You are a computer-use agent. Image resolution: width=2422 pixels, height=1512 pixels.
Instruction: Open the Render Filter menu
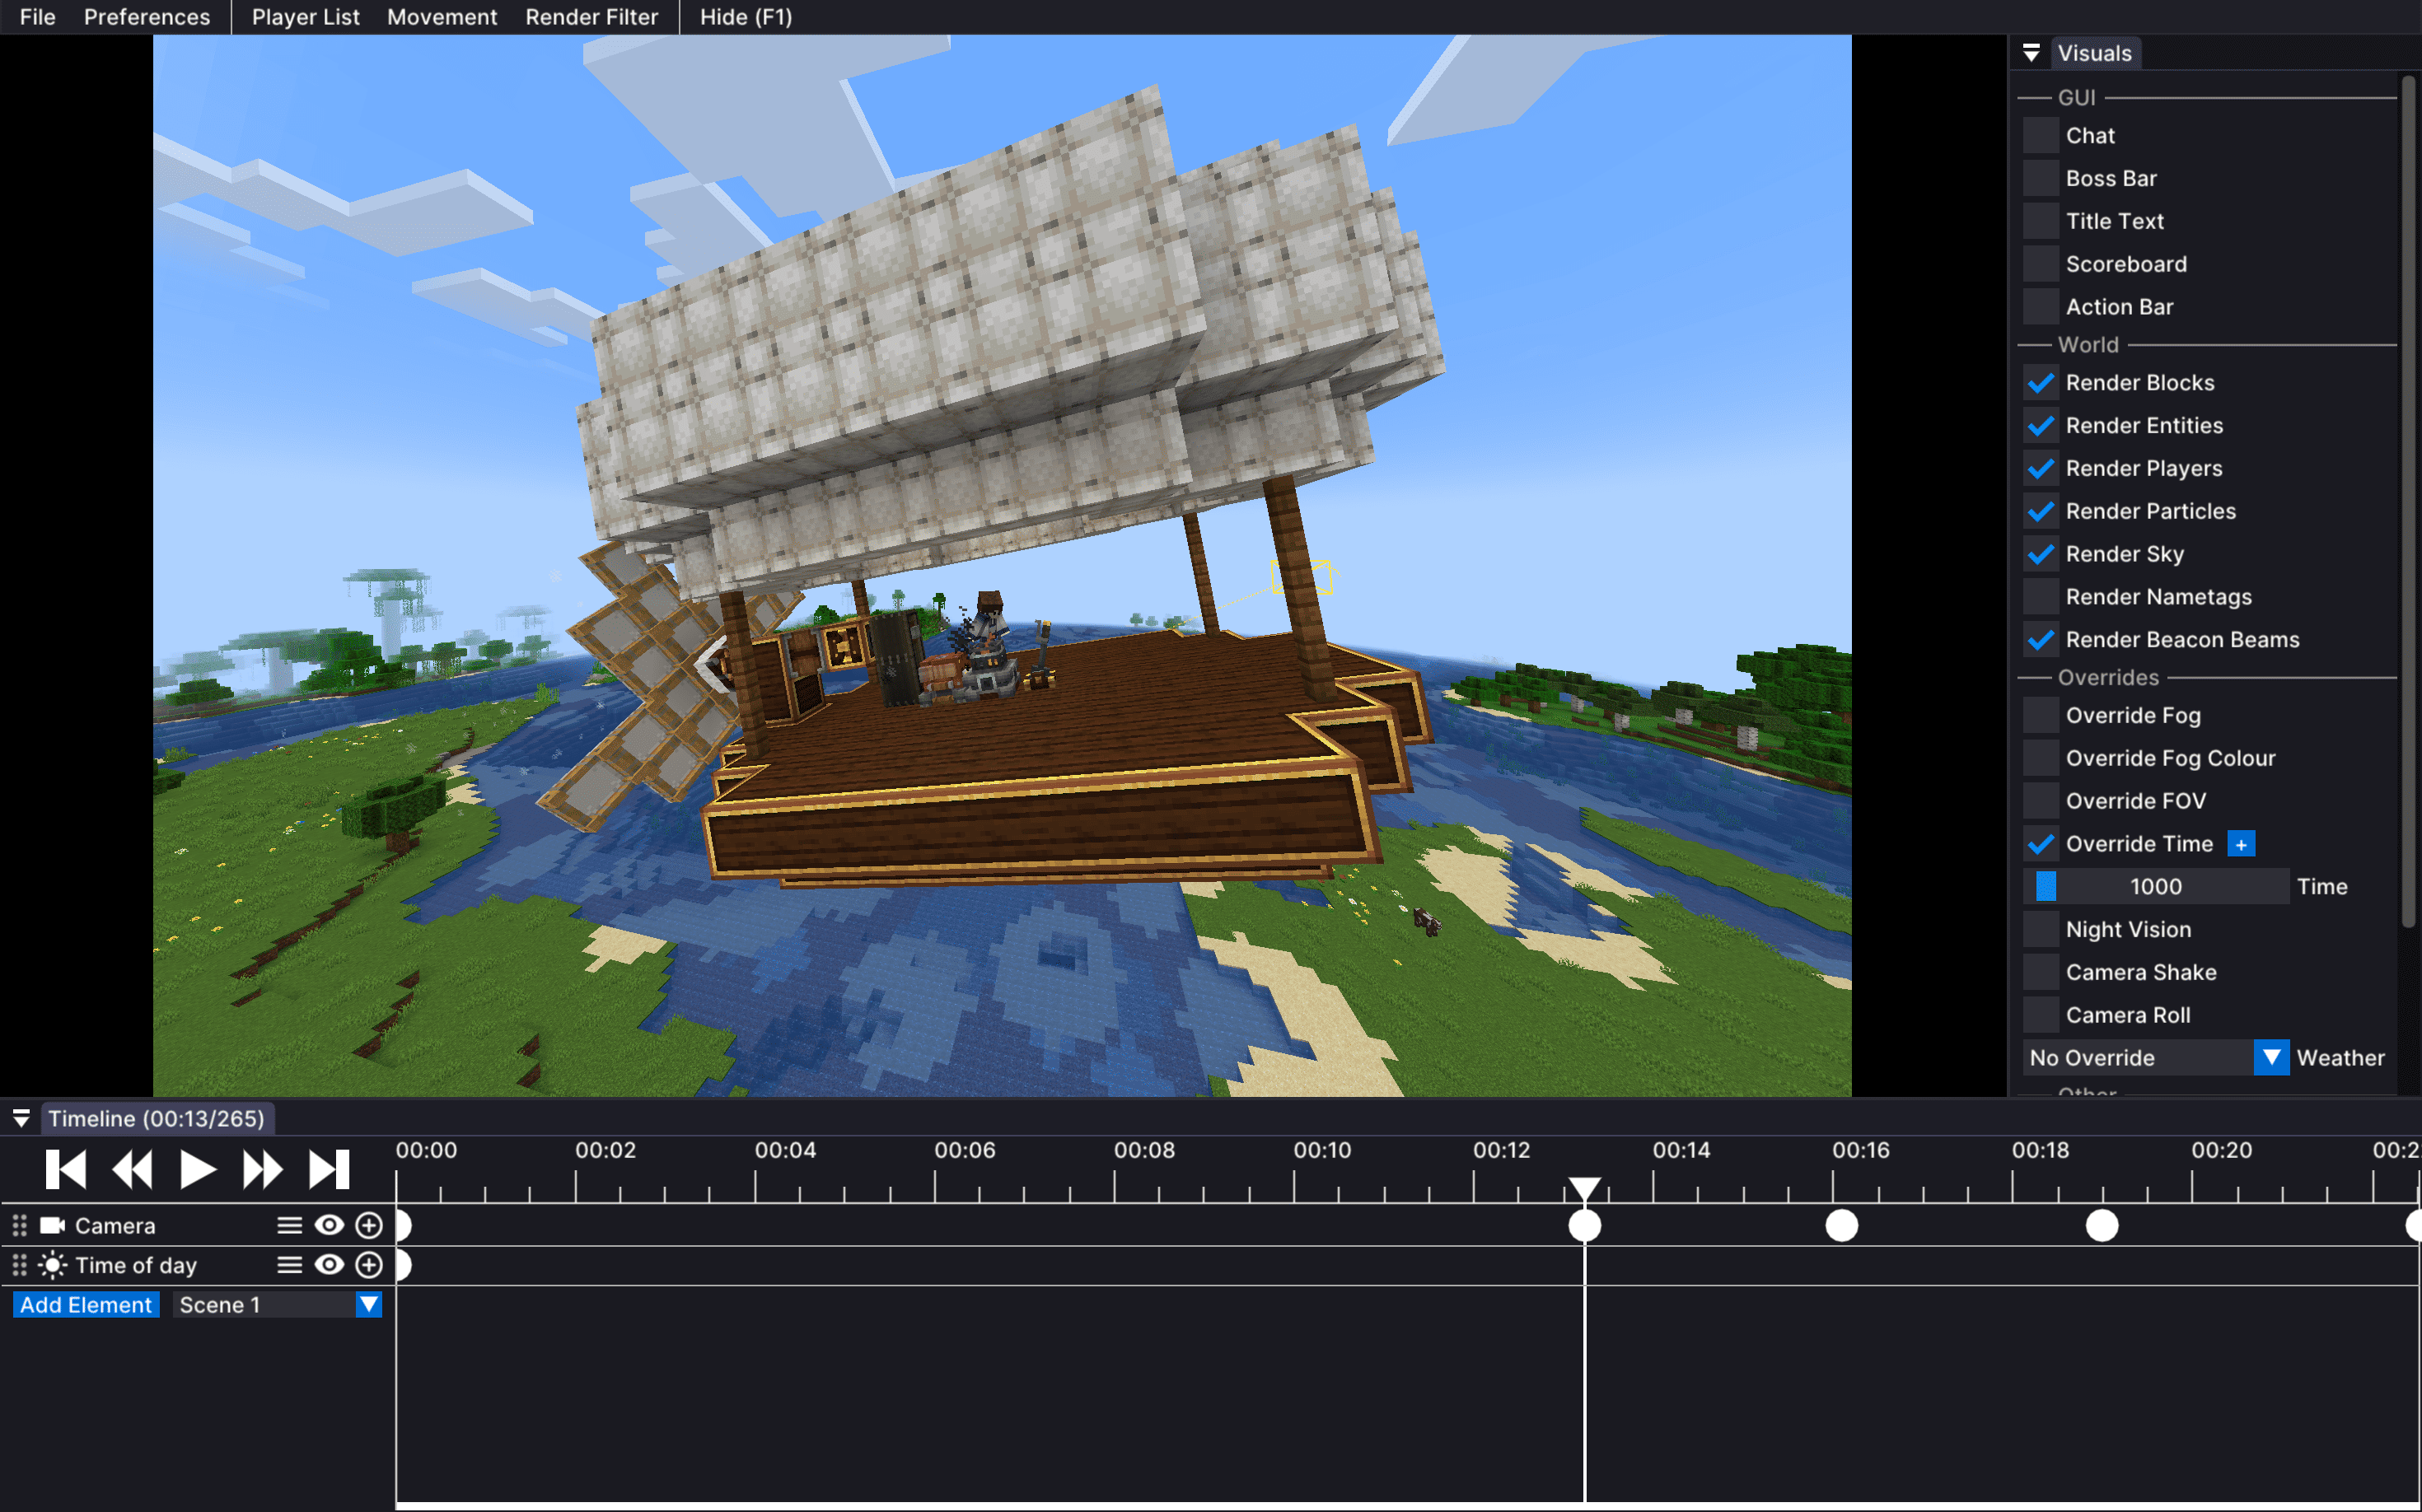point(592,17)
